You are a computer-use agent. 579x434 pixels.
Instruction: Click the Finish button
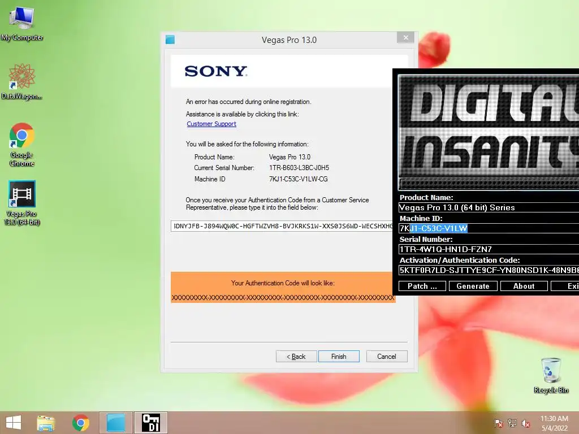coord(339,357)
